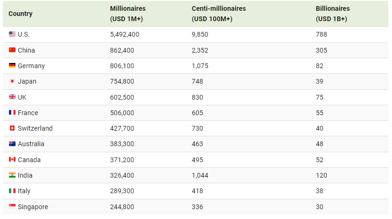Image resolution: width=392 pixels, height=219 pixels.
Task: Select the Italy flag icon
Action: 12,191
